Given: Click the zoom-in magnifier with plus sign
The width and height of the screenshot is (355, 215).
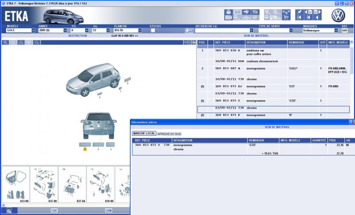Looking at the screenshot, I should tap(5, 43).
